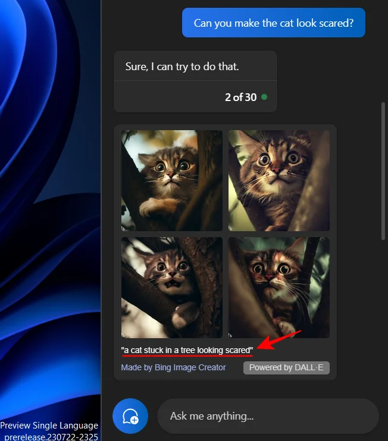
Task: Start a new topic with the broom chat icon
Action: pyautogui.click(x=130, y=416)
